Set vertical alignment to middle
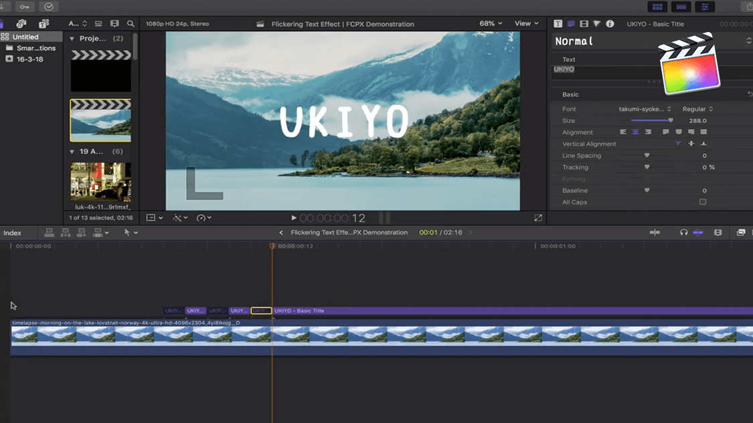Screen dimensions: 753x423 pyautogui.click(x=691, y=144)
